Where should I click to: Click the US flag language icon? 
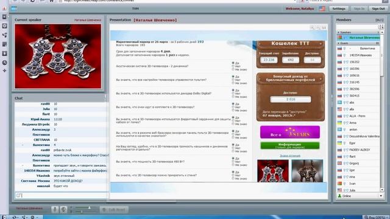(322, 9)
